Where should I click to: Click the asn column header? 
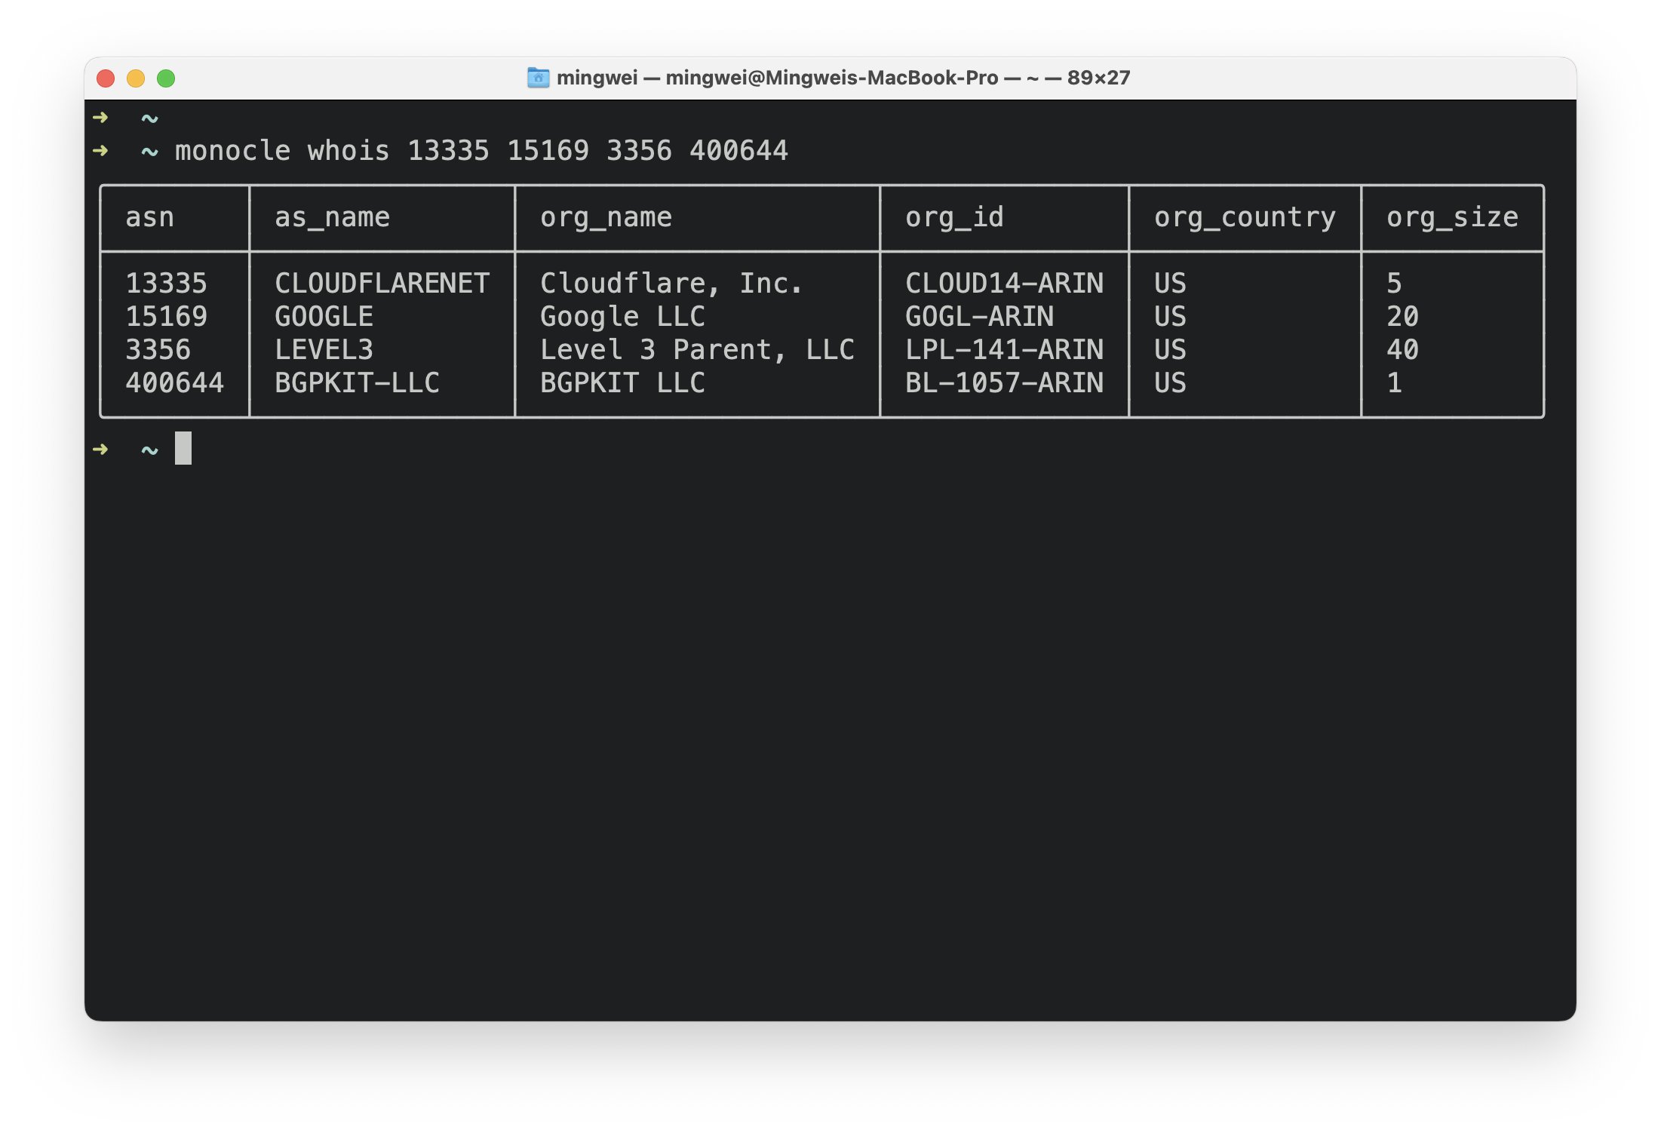tap(149, 218)
